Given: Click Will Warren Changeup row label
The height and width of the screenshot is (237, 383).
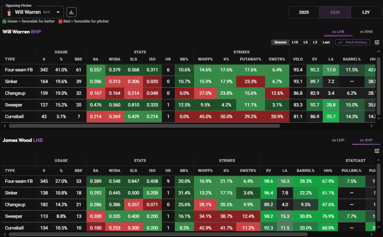Looking at the screenshot, I should tap(15, 93).
